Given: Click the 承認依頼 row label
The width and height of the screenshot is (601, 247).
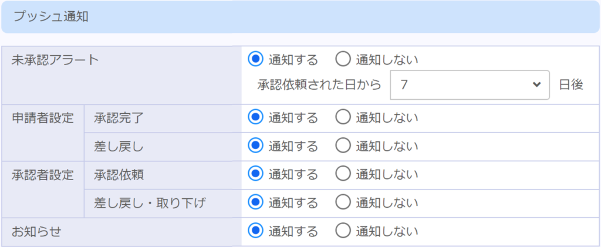Looking at the screenshot, I should coord(119,174).
